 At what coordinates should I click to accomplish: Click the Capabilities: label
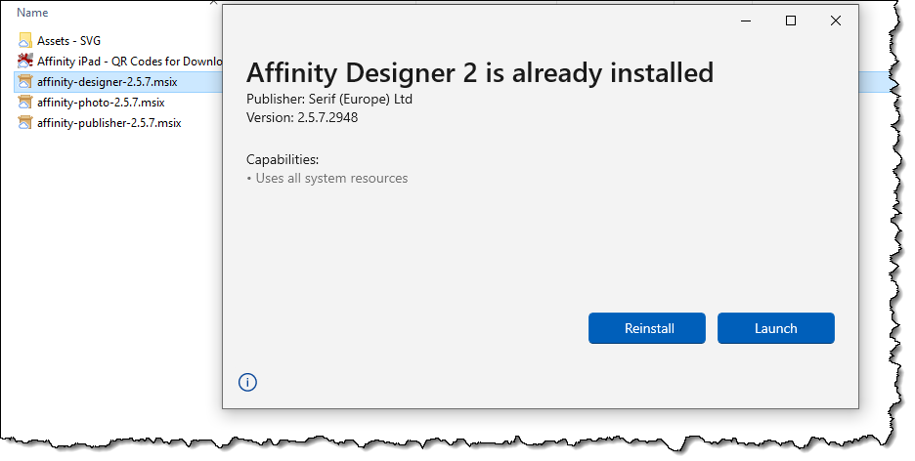click(x=283, y=159)
